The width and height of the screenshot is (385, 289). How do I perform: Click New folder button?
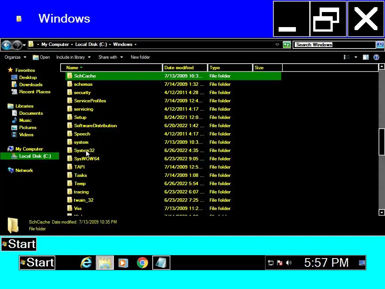(x=140, y=57)
